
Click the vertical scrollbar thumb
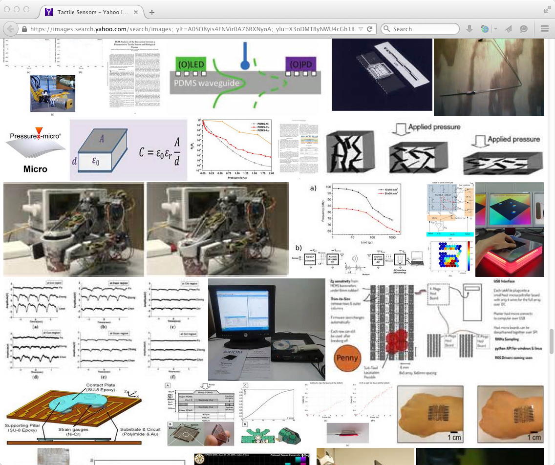(x=551, y=341)
